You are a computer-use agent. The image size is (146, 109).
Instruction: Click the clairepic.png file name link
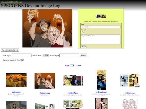tap(45, 93)
